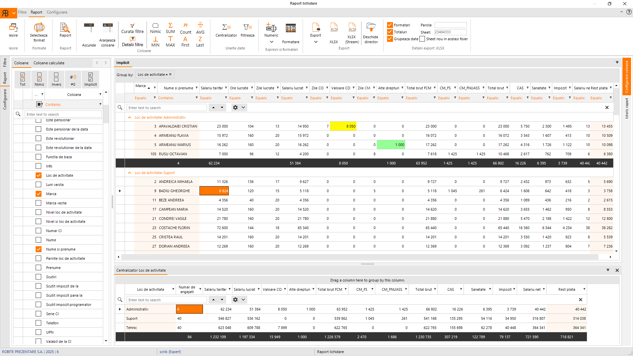This screenshot has height=356, width=633.
Task: Apply the AVG aggregate
Action: [x=200, y=28]
